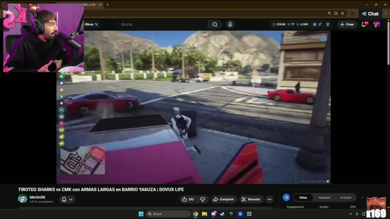Bookmark this page with the star icon
The height and width of the screenshot is (219, 390).
pos(342,13)
